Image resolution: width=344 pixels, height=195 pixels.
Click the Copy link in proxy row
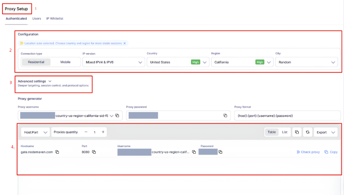point(331,152)
